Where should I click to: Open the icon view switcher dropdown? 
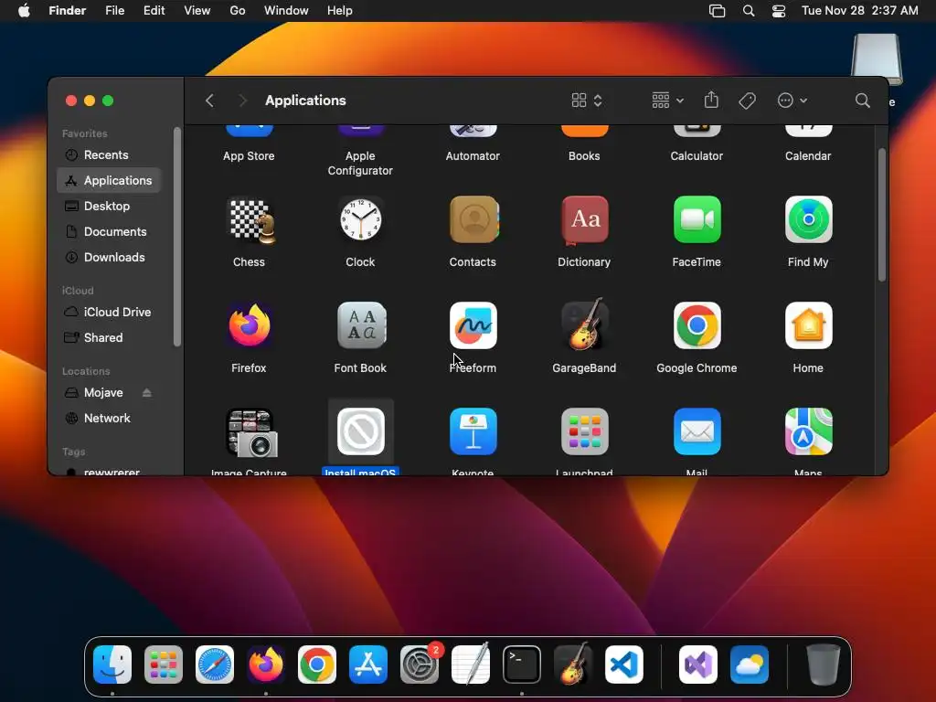coord(587,101)
